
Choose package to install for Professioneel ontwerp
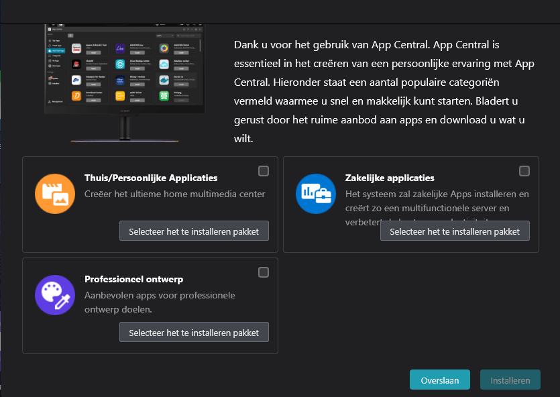click(x=194, y=332)
